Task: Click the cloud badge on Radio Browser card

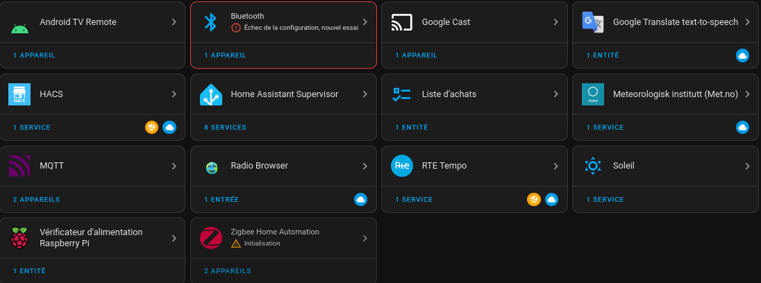Action: tap(360, 200)
